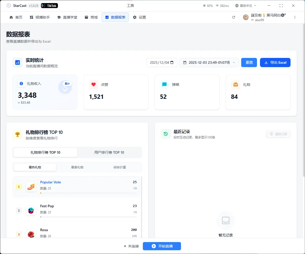Click the Popular Vote progress bar
Image resolution: width=305 pixels, height=254 pixels.
[88, 193]
